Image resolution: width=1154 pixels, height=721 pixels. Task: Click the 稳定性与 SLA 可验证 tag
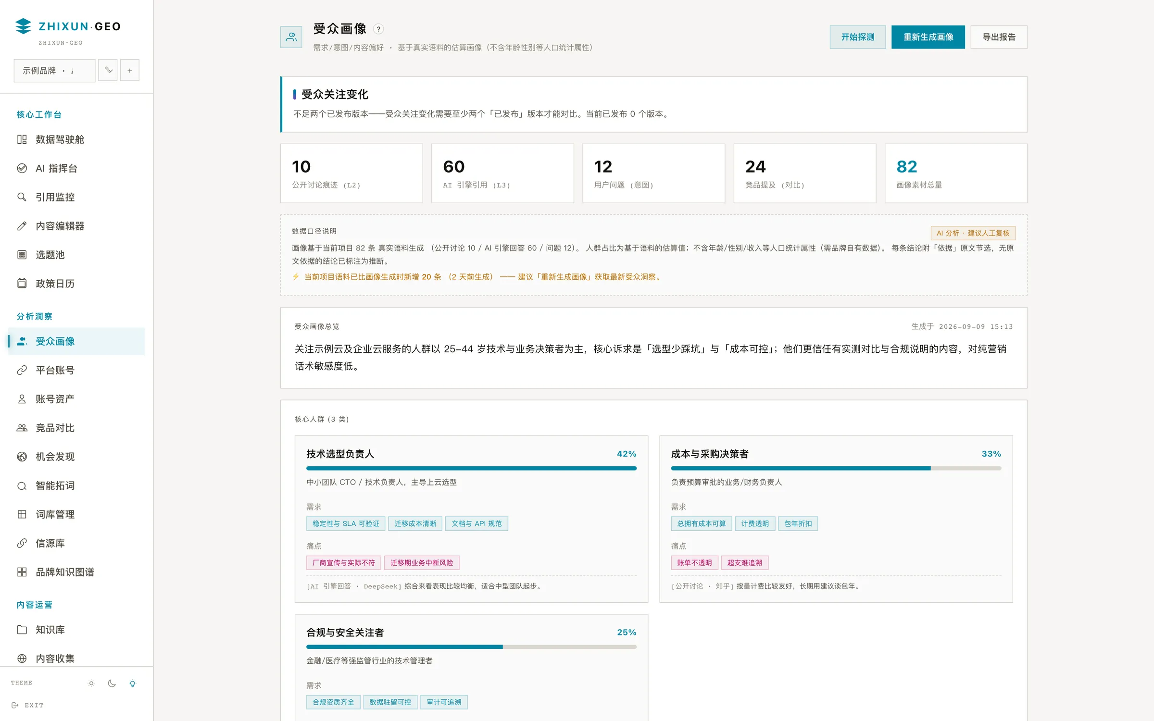point(346,523)
